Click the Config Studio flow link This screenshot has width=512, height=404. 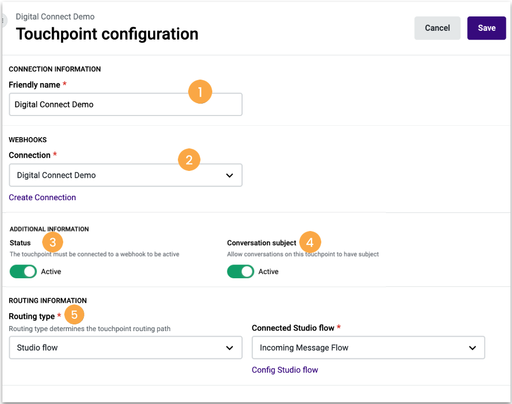click(285, 370)
